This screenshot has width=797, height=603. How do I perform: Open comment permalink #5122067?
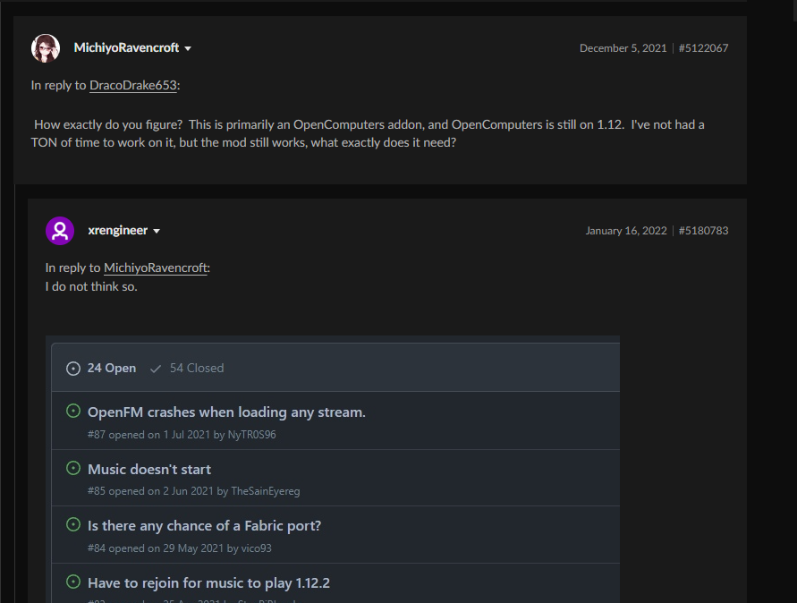pyautogui.click(x=703, y=48)
